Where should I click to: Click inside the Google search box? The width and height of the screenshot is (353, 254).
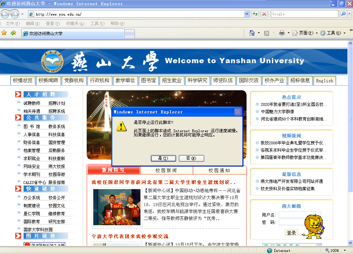304,14
